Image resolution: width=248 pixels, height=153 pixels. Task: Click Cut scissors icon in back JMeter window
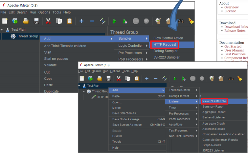(48, 21)
